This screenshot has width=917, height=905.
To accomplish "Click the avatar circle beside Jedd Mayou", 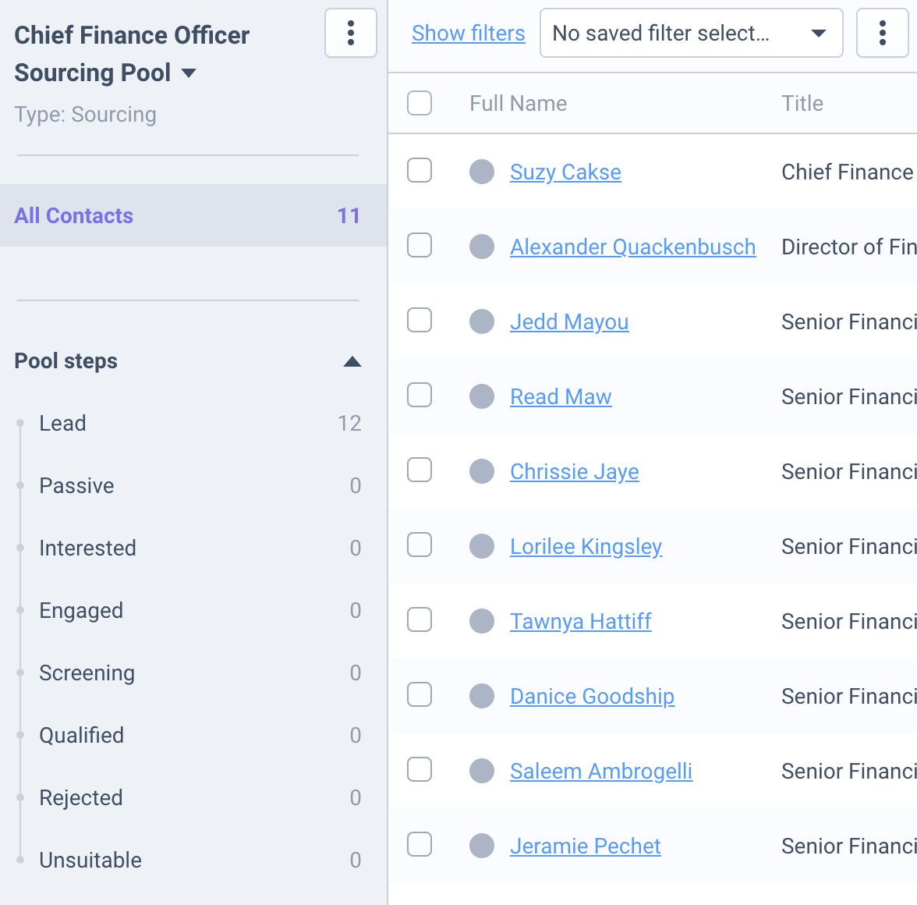I will tap(482, 321).
